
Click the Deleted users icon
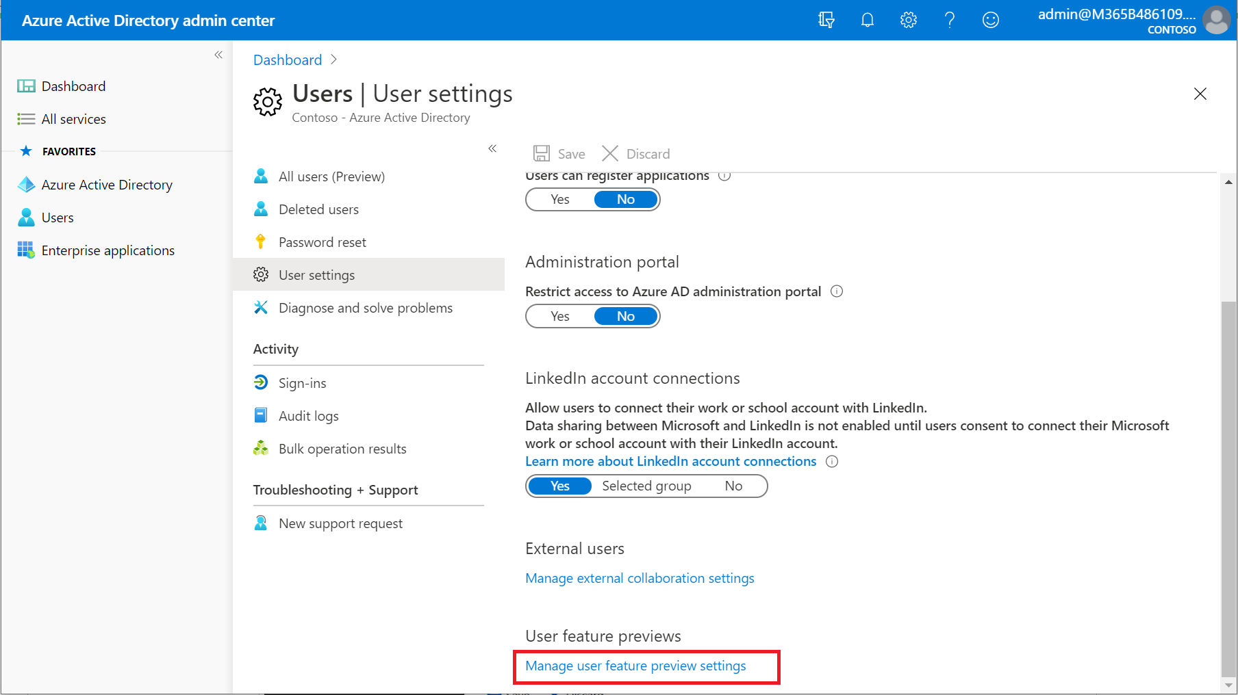[x=261, y=209]
